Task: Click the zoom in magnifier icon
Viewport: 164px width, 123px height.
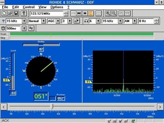Action: click(x=108, y=13)
